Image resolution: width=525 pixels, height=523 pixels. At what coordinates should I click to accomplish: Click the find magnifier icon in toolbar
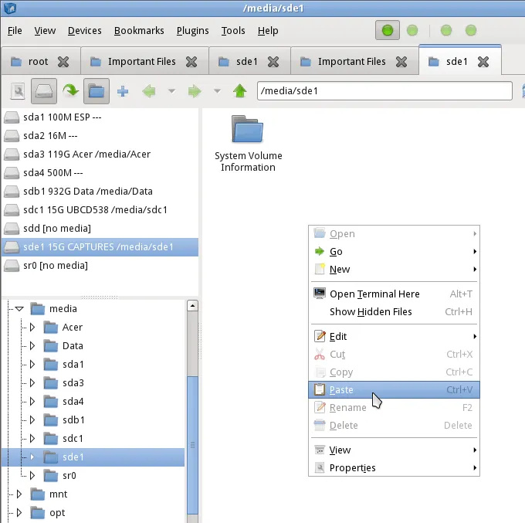[x=18, y=91]
